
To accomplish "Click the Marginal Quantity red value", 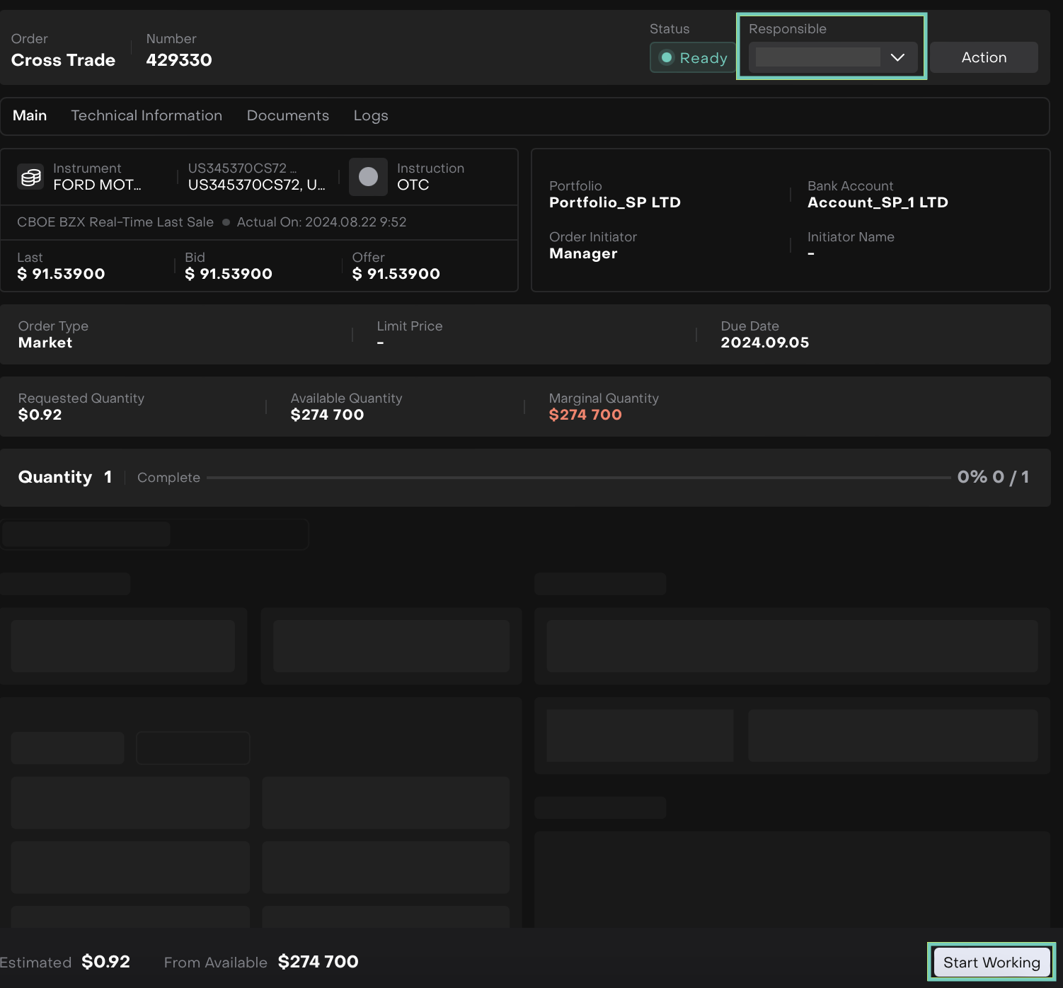I will (585, 415).
